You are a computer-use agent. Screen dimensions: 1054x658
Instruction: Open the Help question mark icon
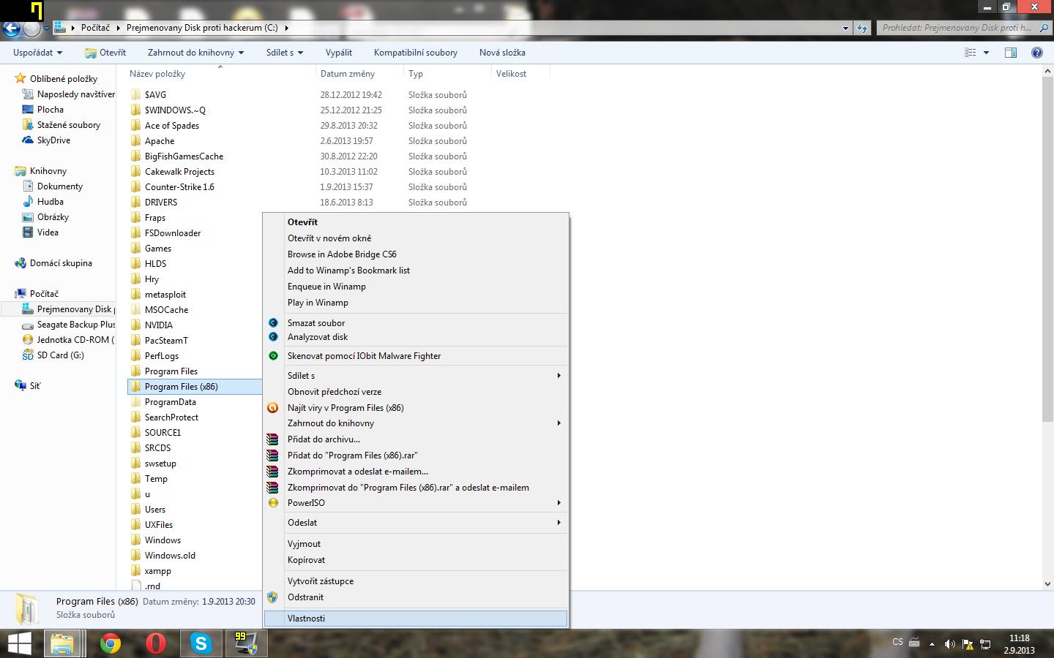(x=1036, y=53)
